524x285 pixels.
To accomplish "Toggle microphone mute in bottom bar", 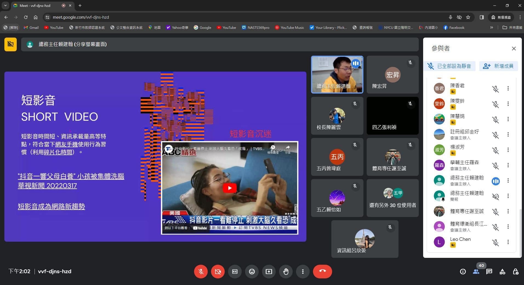I will (x=201, y=272).
